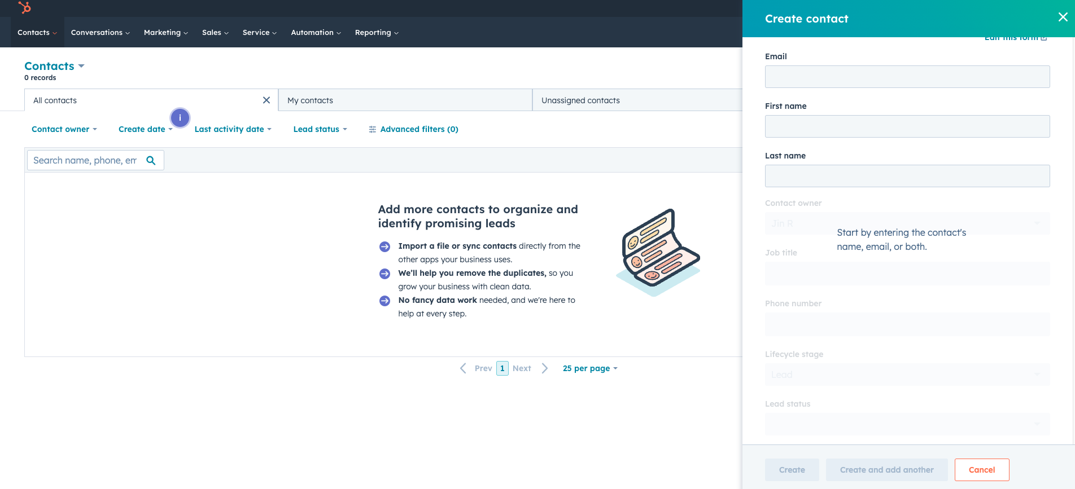Screen dimensions: 1075x489
Task: Click the blue info tooltip bubble
Action: tap(180, 118)
